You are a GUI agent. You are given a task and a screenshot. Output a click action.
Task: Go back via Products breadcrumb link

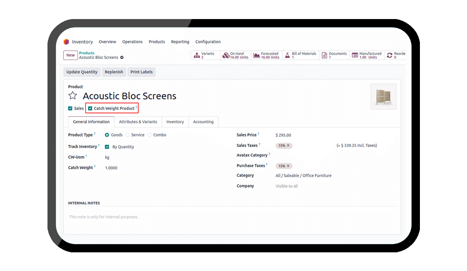(87, 53)
